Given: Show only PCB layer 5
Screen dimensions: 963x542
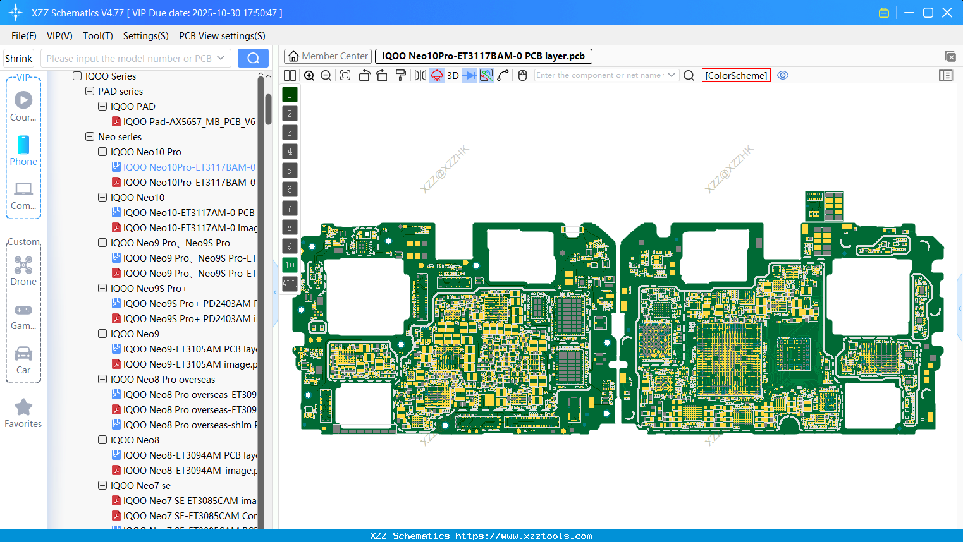Looking at the screenshot, I should pyautogui.click(x=289, y=170).
